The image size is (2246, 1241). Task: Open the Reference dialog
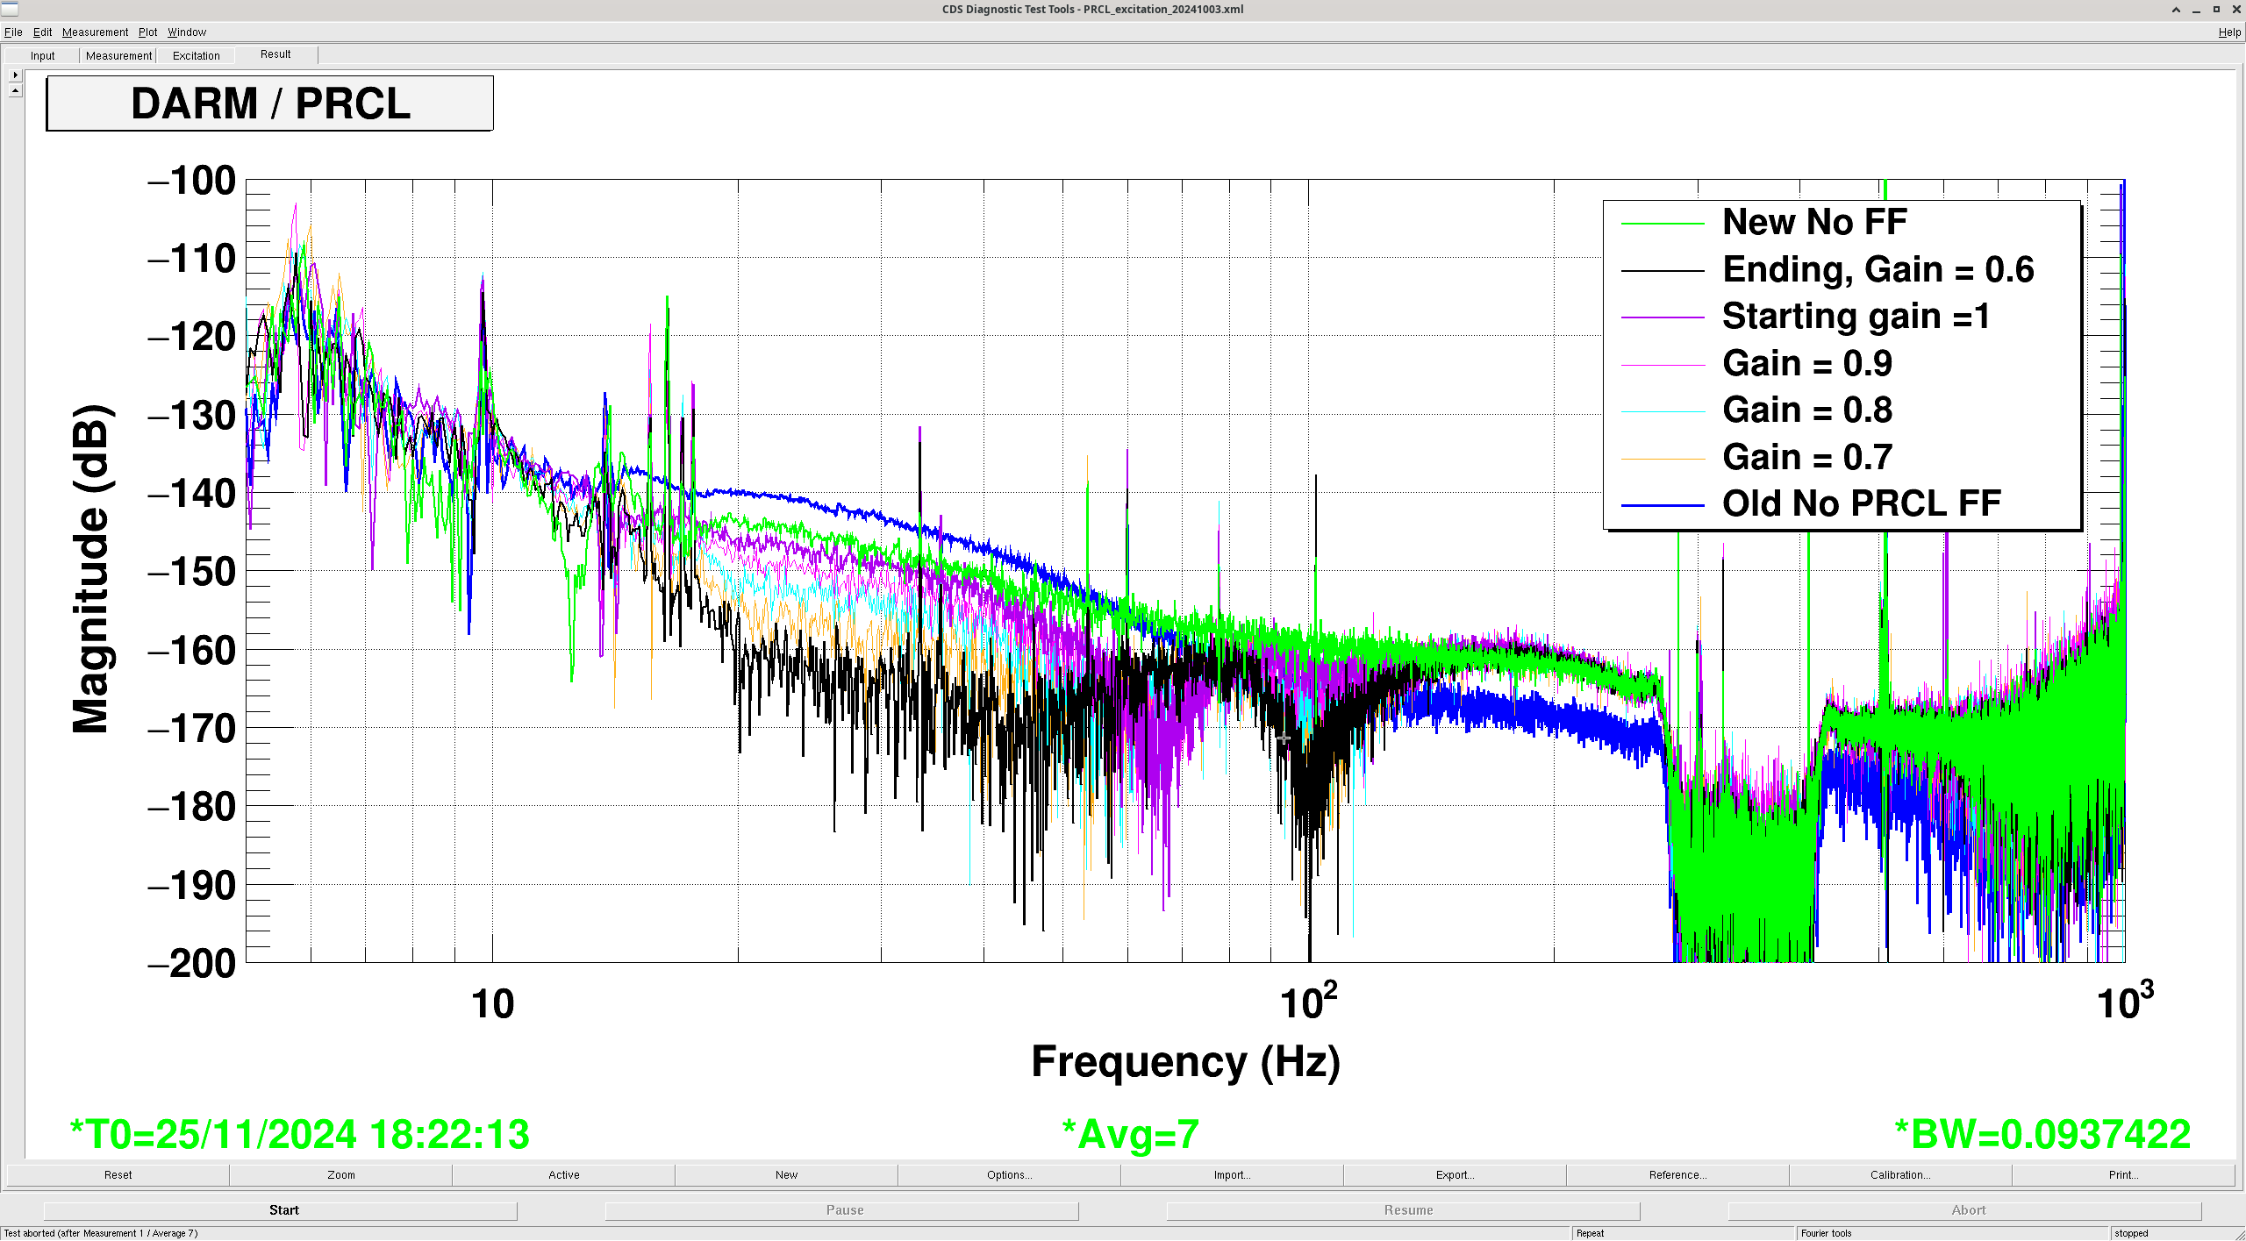click(x=1678, y=1175)
